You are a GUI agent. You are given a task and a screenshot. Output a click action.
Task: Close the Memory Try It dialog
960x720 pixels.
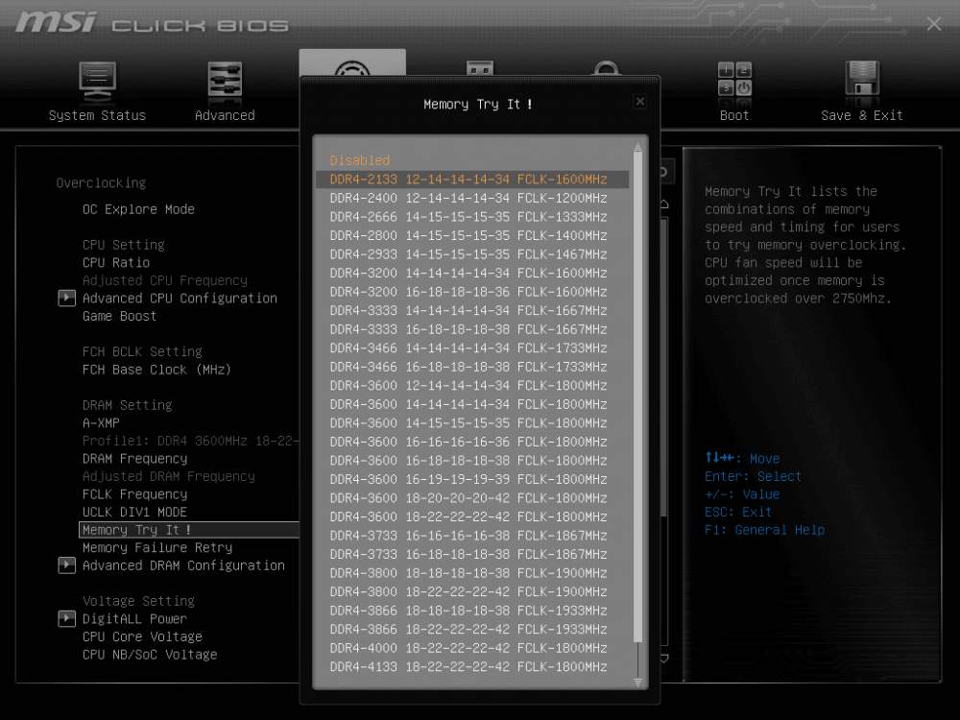click(639, 102)
